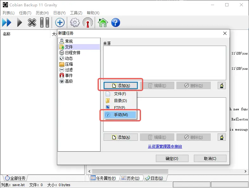Open the 日志(Y) menu
This screenshot has width=249, height=188.
(59, 13)
